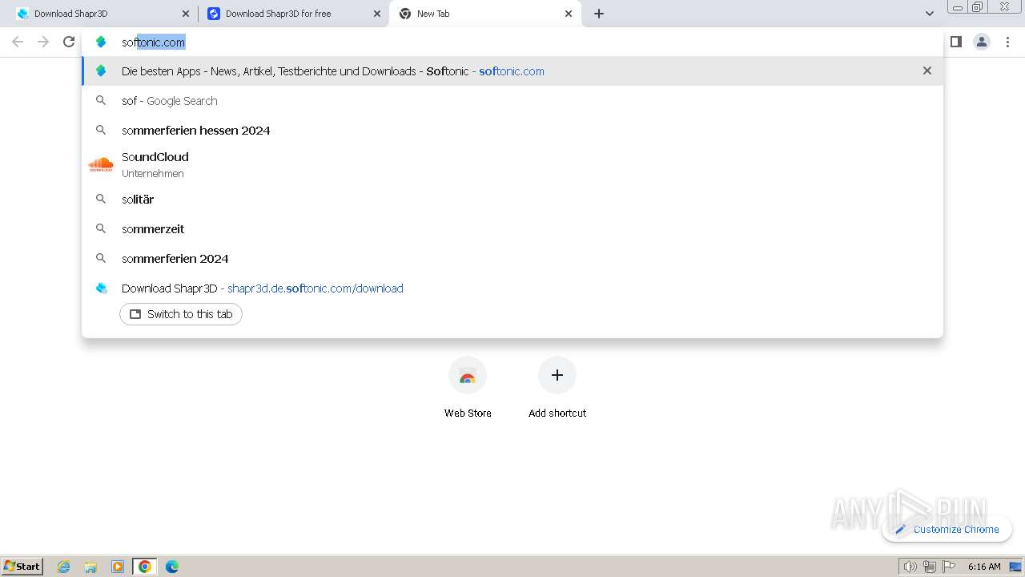The width and height of the screenshot is (1025, 577).
Task: Click the address bar containing softonic.com
Action: (512, 42)
